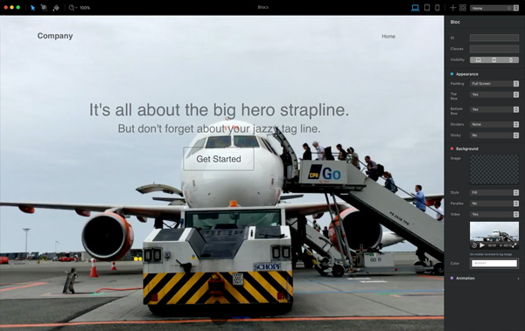Open the grid bloc bar icon
Image resolution: width=525 pixels, height=331 pixels.
[463, 8]
